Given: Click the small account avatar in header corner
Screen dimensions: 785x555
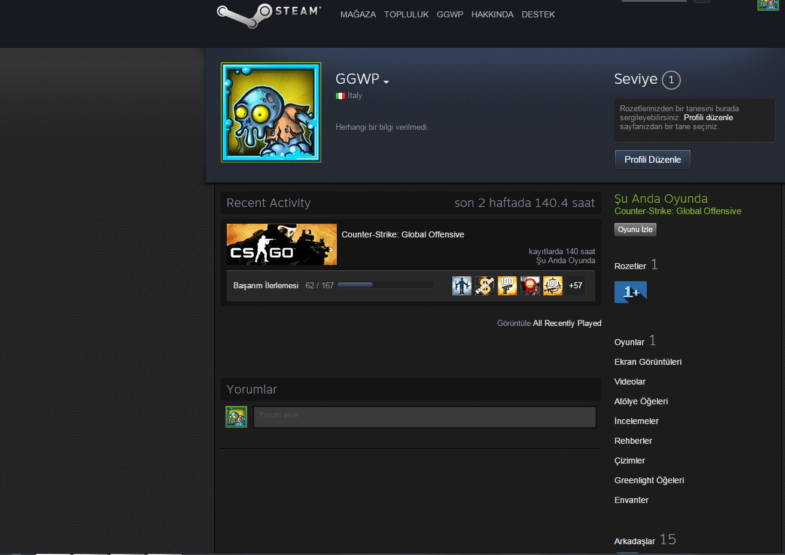Looking at the screenshot, I should (768, 5).
